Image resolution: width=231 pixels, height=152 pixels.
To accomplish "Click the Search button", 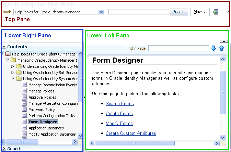I will point(179,12).
